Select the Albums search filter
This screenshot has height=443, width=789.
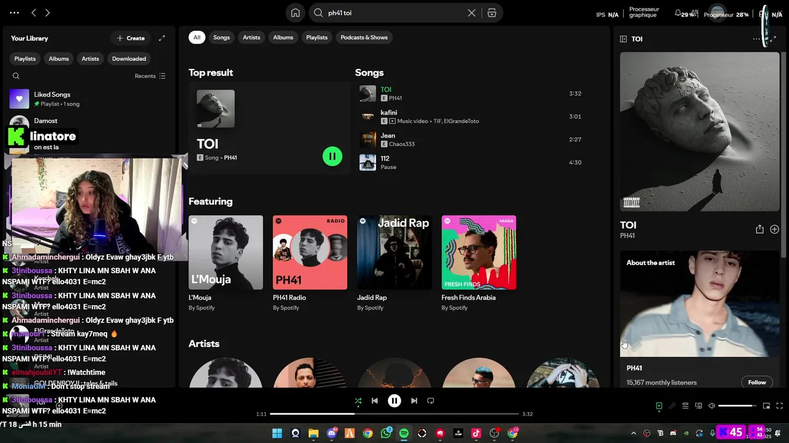[283, 38]
